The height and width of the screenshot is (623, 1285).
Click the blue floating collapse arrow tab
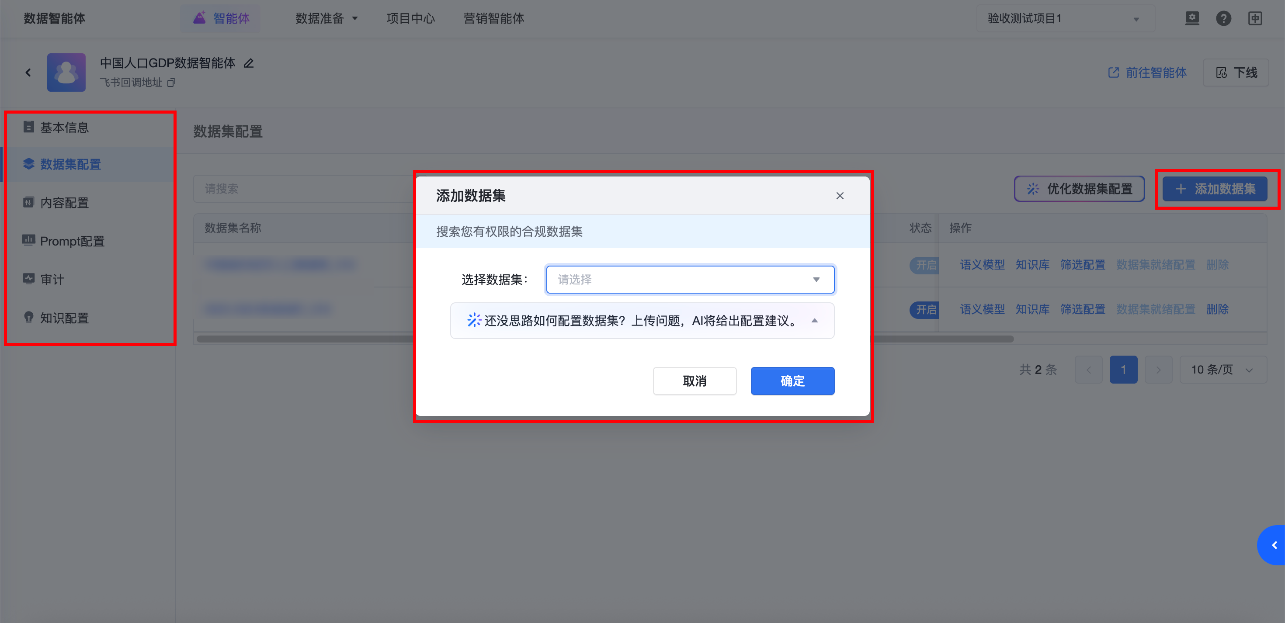(1274, 545)
